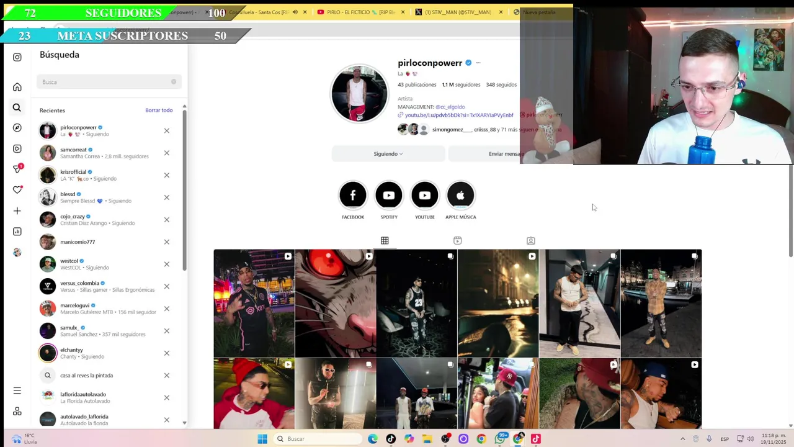Open post with red-eyed rat artwork

[x=336, y=304]
